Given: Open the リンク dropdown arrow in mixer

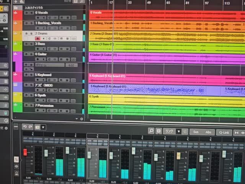Looking at the screenshot, I should tap(179, 131).
